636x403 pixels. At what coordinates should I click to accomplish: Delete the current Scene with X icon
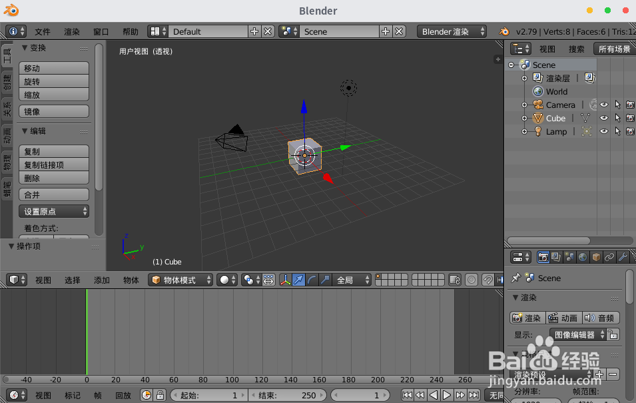(x=399, y=31)
